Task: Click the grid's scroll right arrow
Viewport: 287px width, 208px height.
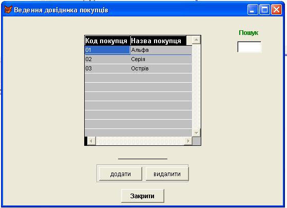Action: click(188, 141)
